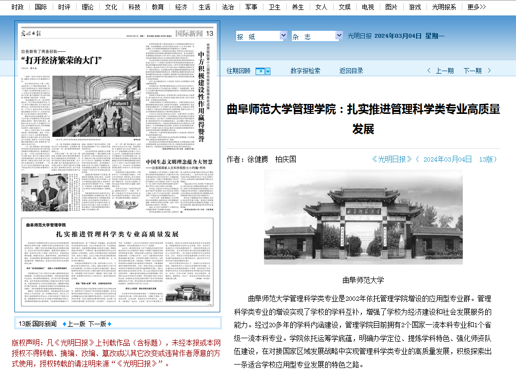Click the left arrow beside 上一期
This screenshot has height=375, width=516.
tap(430, 71)
